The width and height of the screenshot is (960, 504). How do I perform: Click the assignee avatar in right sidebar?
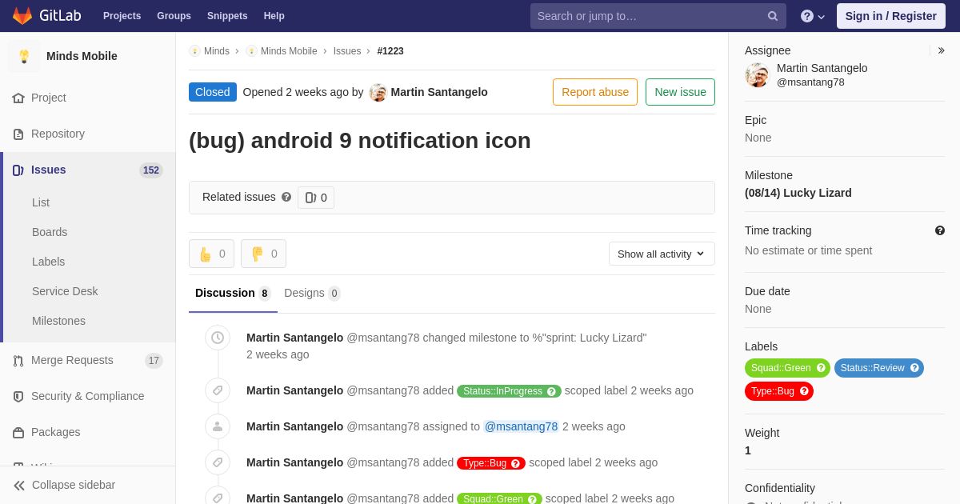coord(758,75)
